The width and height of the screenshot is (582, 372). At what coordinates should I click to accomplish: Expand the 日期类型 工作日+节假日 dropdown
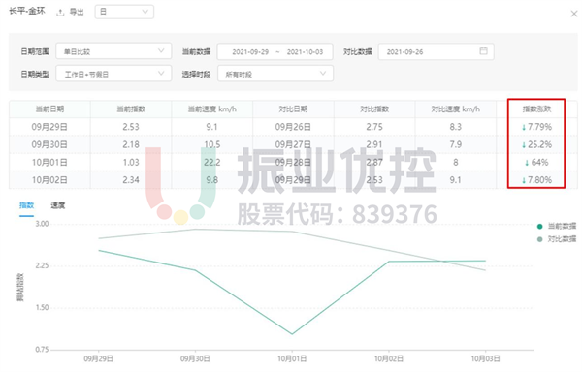[113, 74]
